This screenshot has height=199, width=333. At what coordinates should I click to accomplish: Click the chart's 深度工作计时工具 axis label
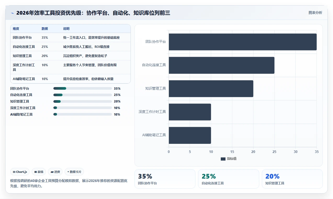[152, 112]
